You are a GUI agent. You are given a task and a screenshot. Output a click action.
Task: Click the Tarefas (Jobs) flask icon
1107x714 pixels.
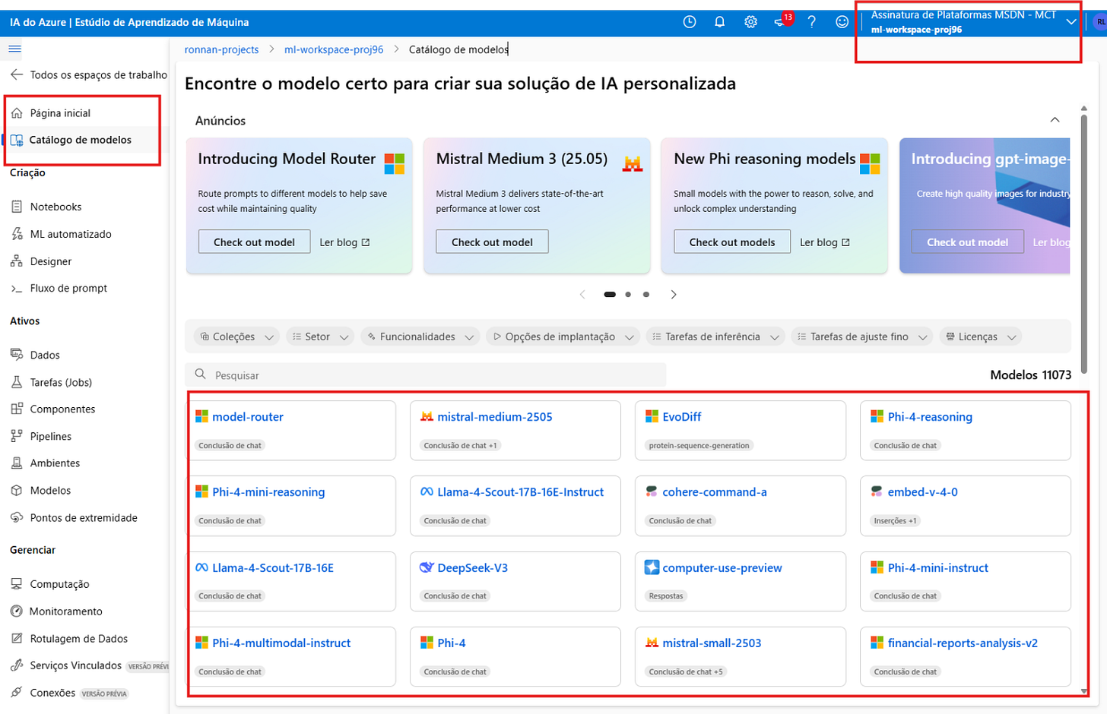(x=17, y=382)
